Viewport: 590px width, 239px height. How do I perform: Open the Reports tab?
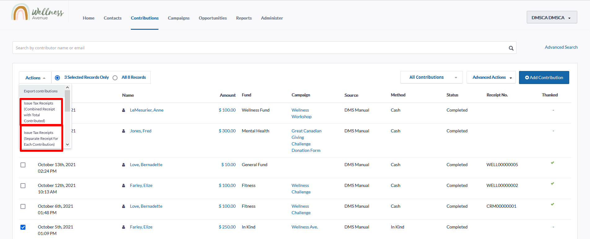pyautogui.click(x=244, y=18)
